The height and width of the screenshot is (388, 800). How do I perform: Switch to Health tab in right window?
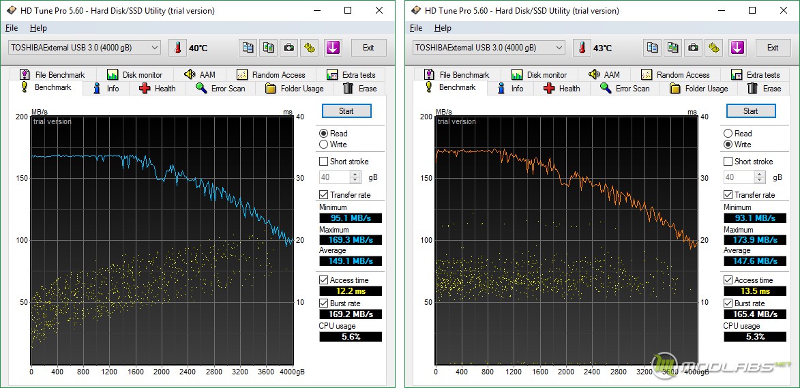point(562,88)
